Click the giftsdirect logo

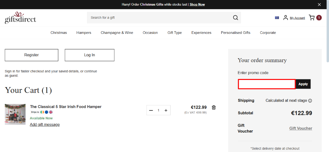click(x=20, y=18)
